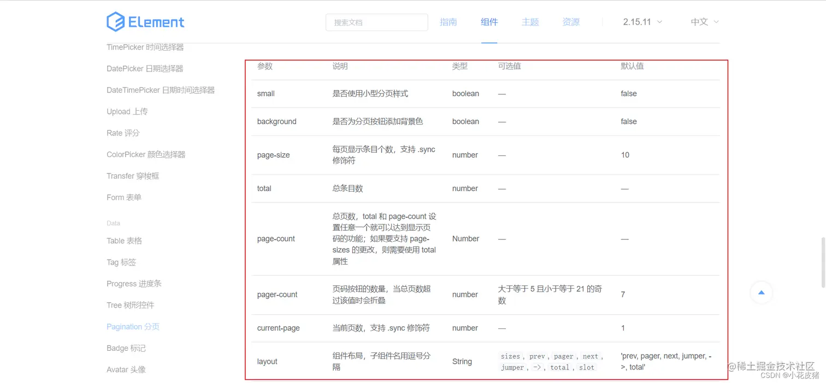Click false default in background row
The width and height of the screenshot is (826, 383).
click(x=629, y=121)
